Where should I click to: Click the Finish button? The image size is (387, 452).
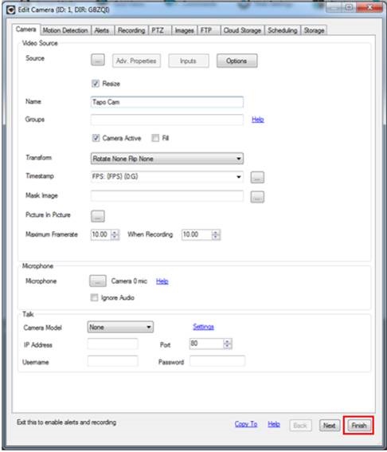pyautogui.click(x=359, y=425)
